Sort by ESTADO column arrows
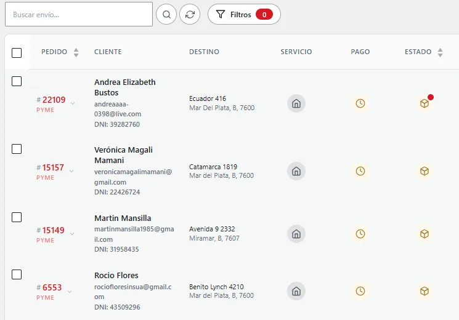The width and height of the screenshot is (459, 320). tap(440, 52)
